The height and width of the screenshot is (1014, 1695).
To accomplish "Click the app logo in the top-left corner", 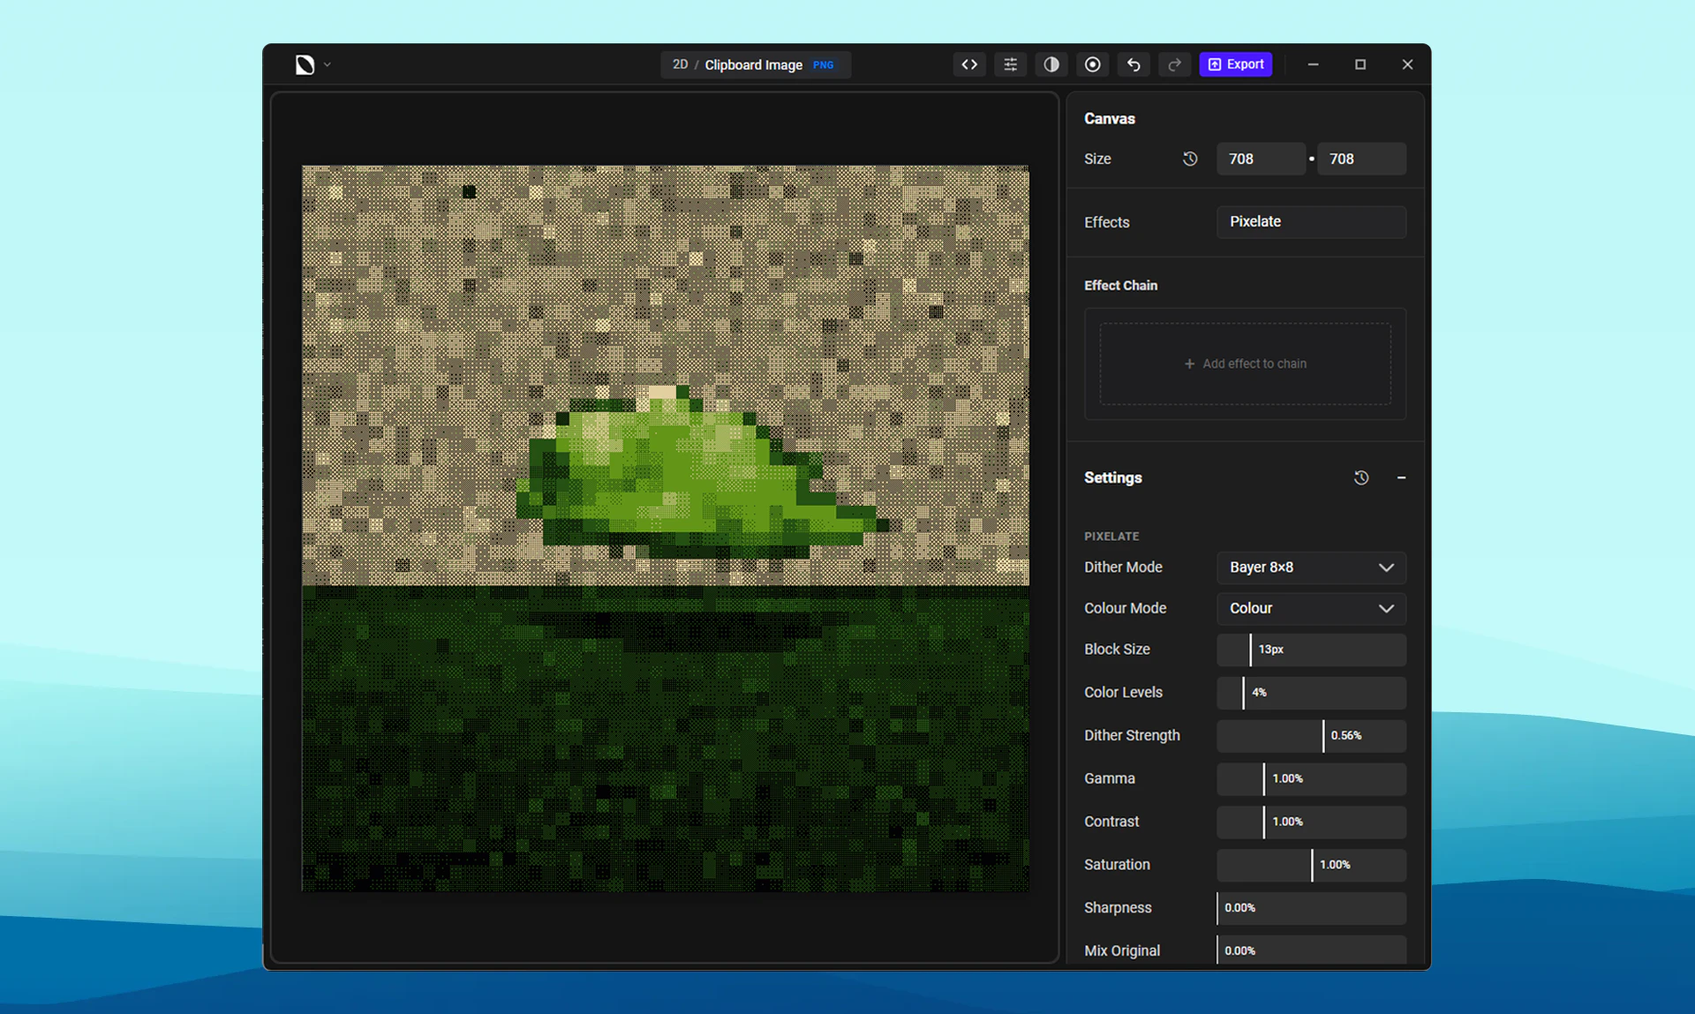I will click(x=304, y=64).
